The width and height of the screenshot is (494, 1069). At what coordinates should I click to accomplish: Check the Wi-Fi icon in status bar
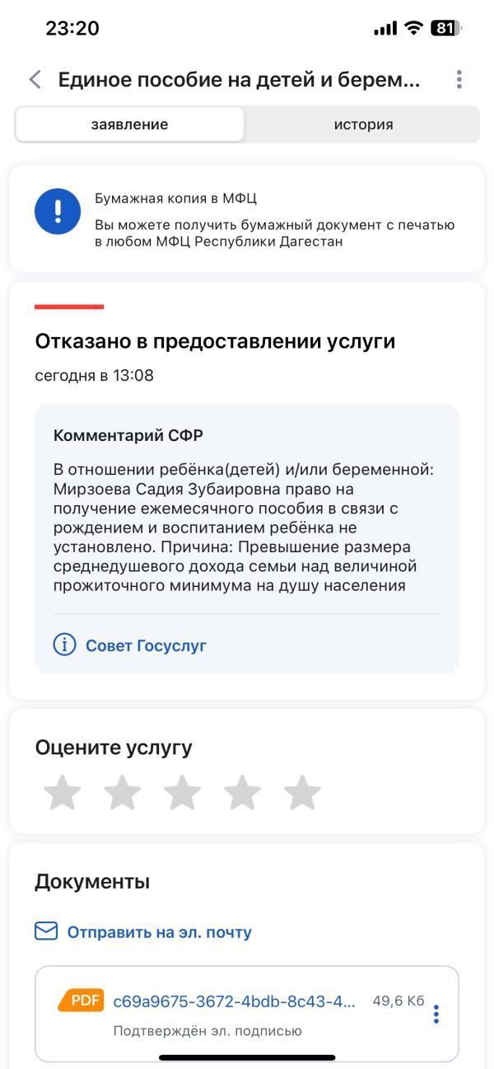(x=412, y=28)
